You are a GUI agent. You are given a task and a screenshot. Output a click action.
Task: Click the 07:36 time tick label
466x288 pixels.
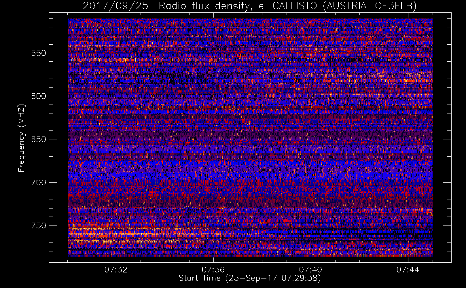click(x=213, y=270)
